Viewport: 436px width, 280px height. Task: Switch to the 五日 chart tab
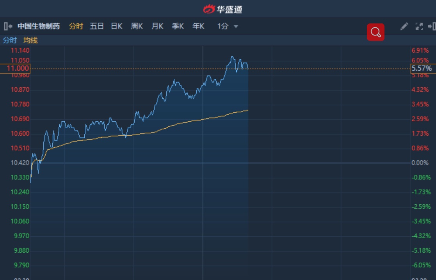click(97, 27)
